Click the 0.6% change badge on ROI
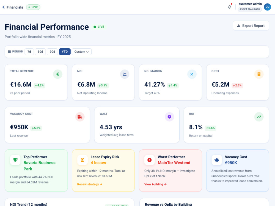 (210, 128)
